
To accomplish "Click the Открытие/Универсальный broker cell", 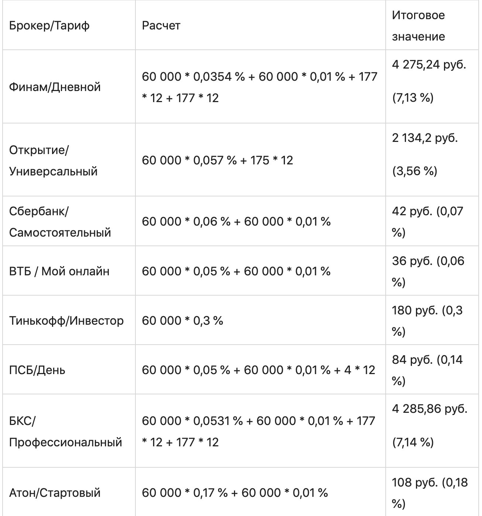I will pyautogui.click(x=53, y=161).
